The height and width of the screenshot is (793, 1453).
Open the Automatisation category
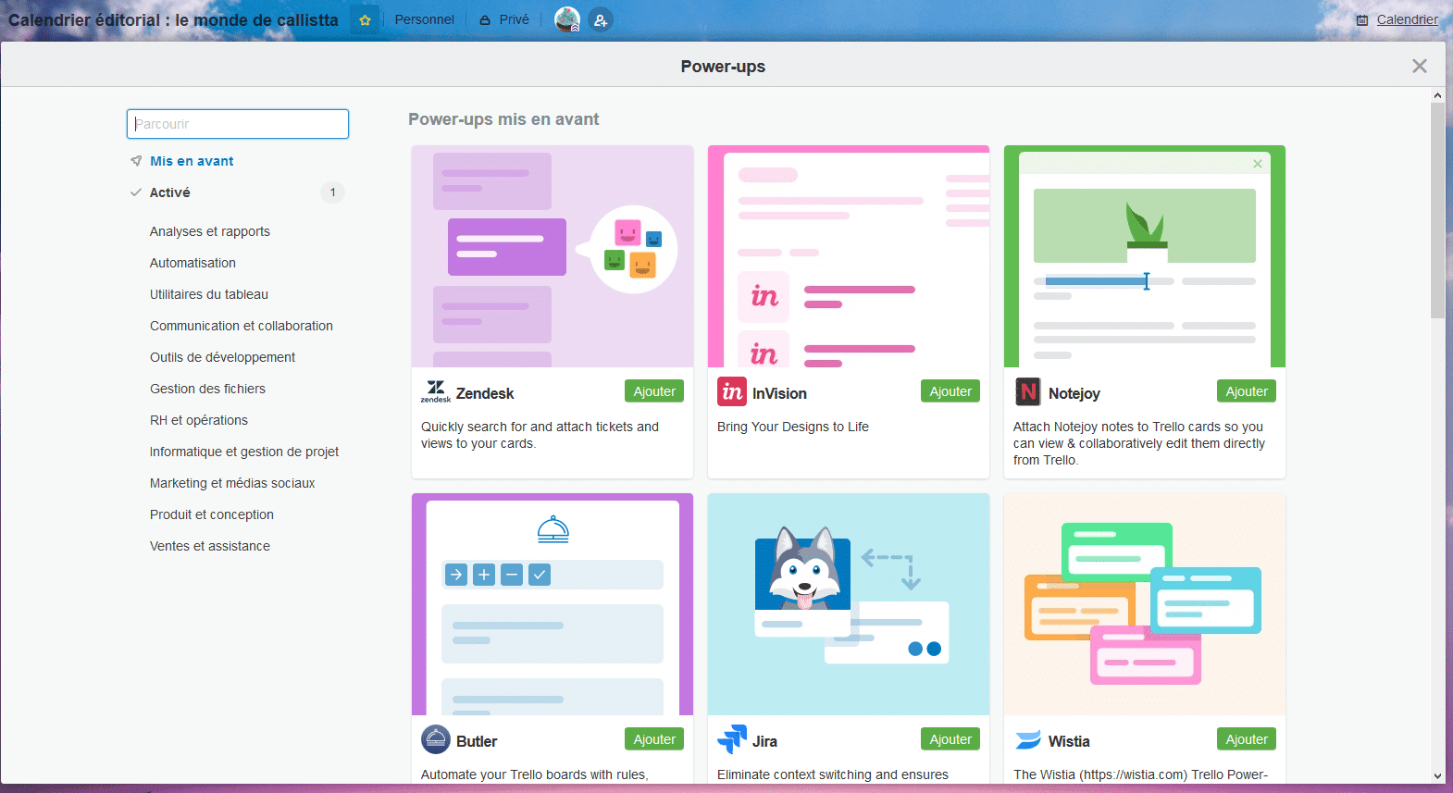tap(192, 263)
